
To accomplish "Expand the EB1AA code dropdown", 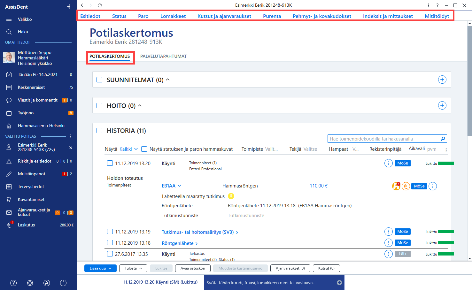I will (x=172, y=186).
